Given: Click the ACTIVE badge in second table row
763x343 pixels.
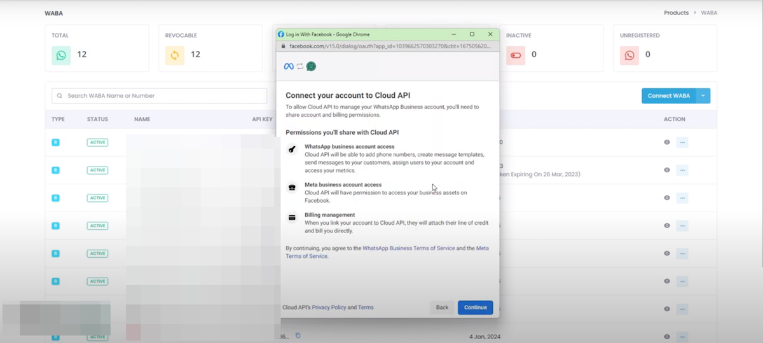Looking at the screenshot, I should [x=97, y=170].
